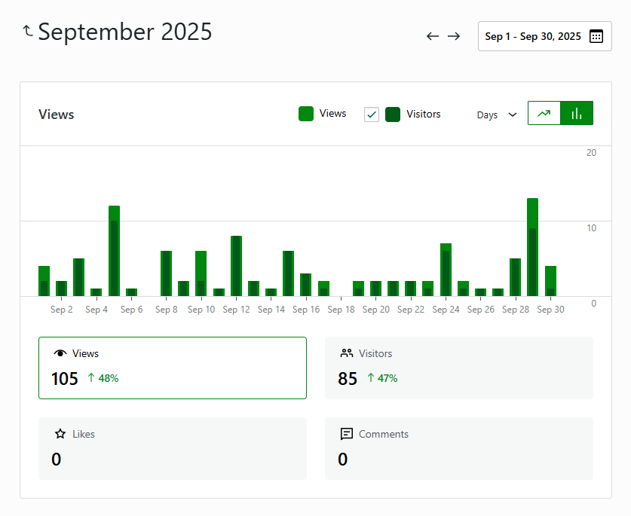Image resolution: width=631 pixels, height=516 pixels.
Task: Select the Views stat tab
Action: click(x=173, y=368)
